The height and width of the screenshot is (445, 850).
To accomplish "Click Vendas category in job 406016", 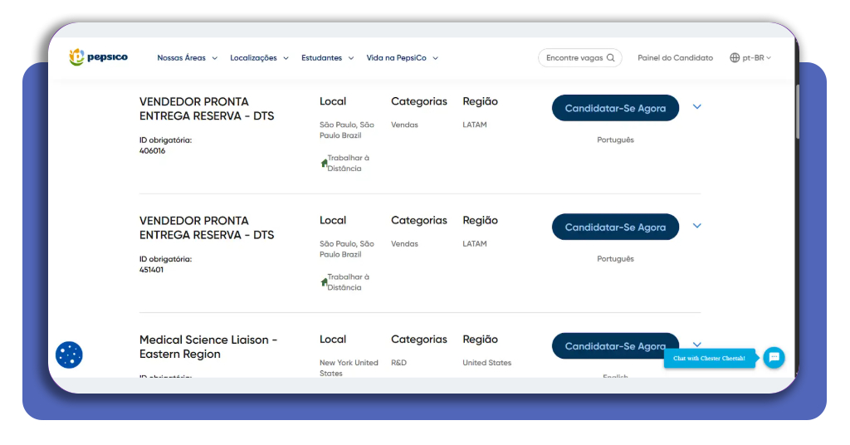I will (x=404, y=125).
